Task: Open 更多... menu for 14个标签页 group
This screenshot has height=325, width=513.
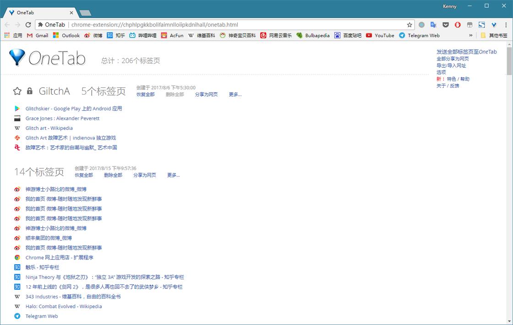Action: (x=174, y=175)
